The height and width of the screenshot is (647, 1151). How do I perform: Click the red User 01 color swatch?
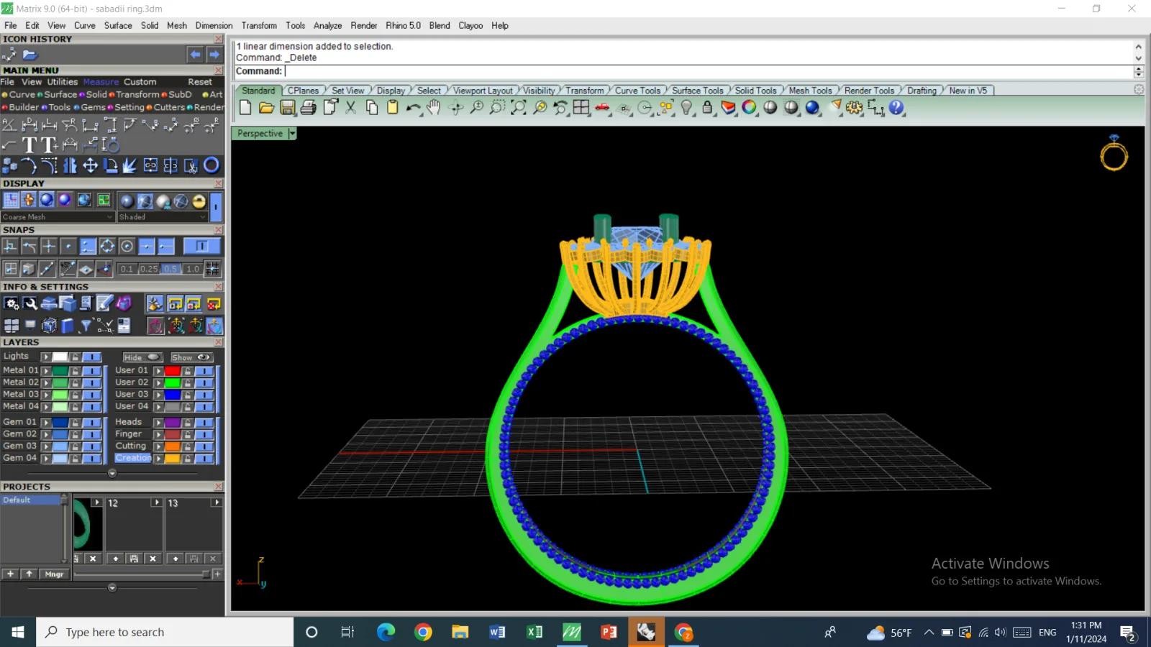173,371
